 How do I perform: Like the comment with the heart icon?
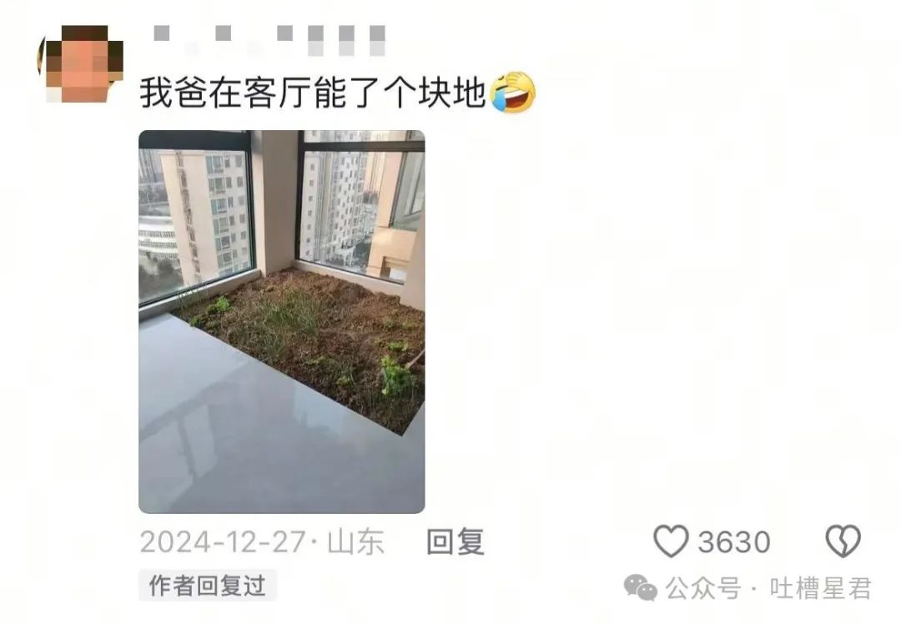(671, 541)
